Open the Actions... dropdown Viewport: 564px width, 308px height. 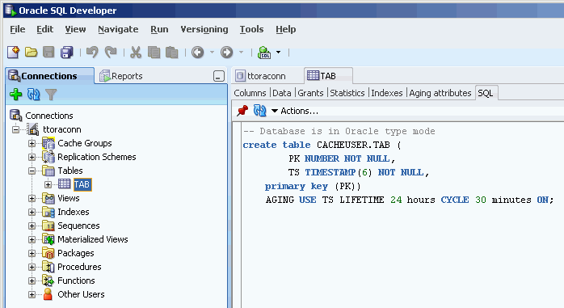[x=295, y=111]
